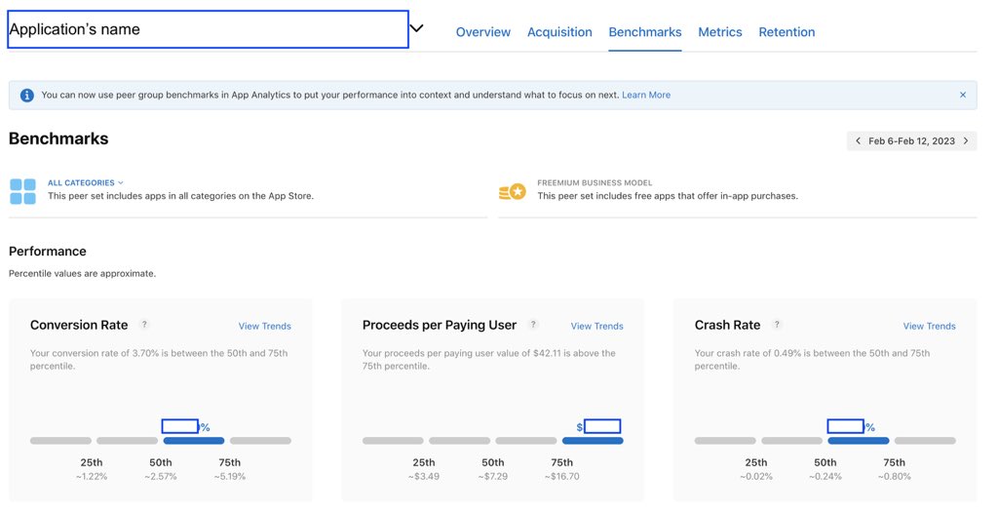The image size is (998, 512).
Task: Click the blue categories grid icon
Action: [x=23, y=191]
